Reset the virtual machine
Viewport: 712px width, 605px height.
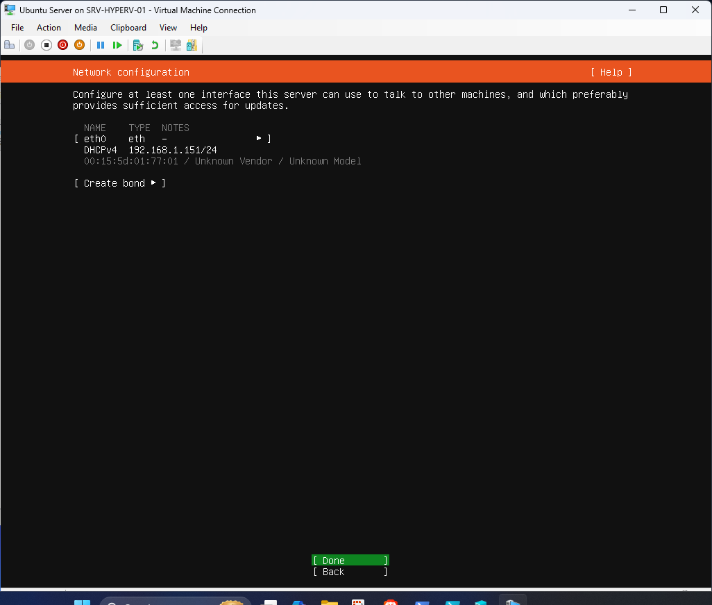[117, 45]
